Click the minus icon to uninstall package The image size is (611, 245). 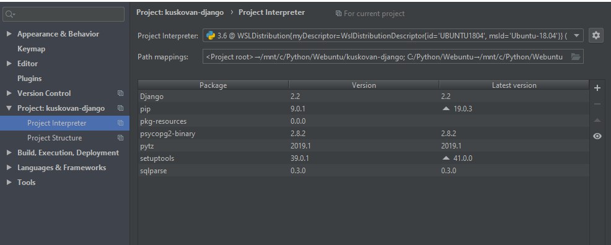(597, 104)
